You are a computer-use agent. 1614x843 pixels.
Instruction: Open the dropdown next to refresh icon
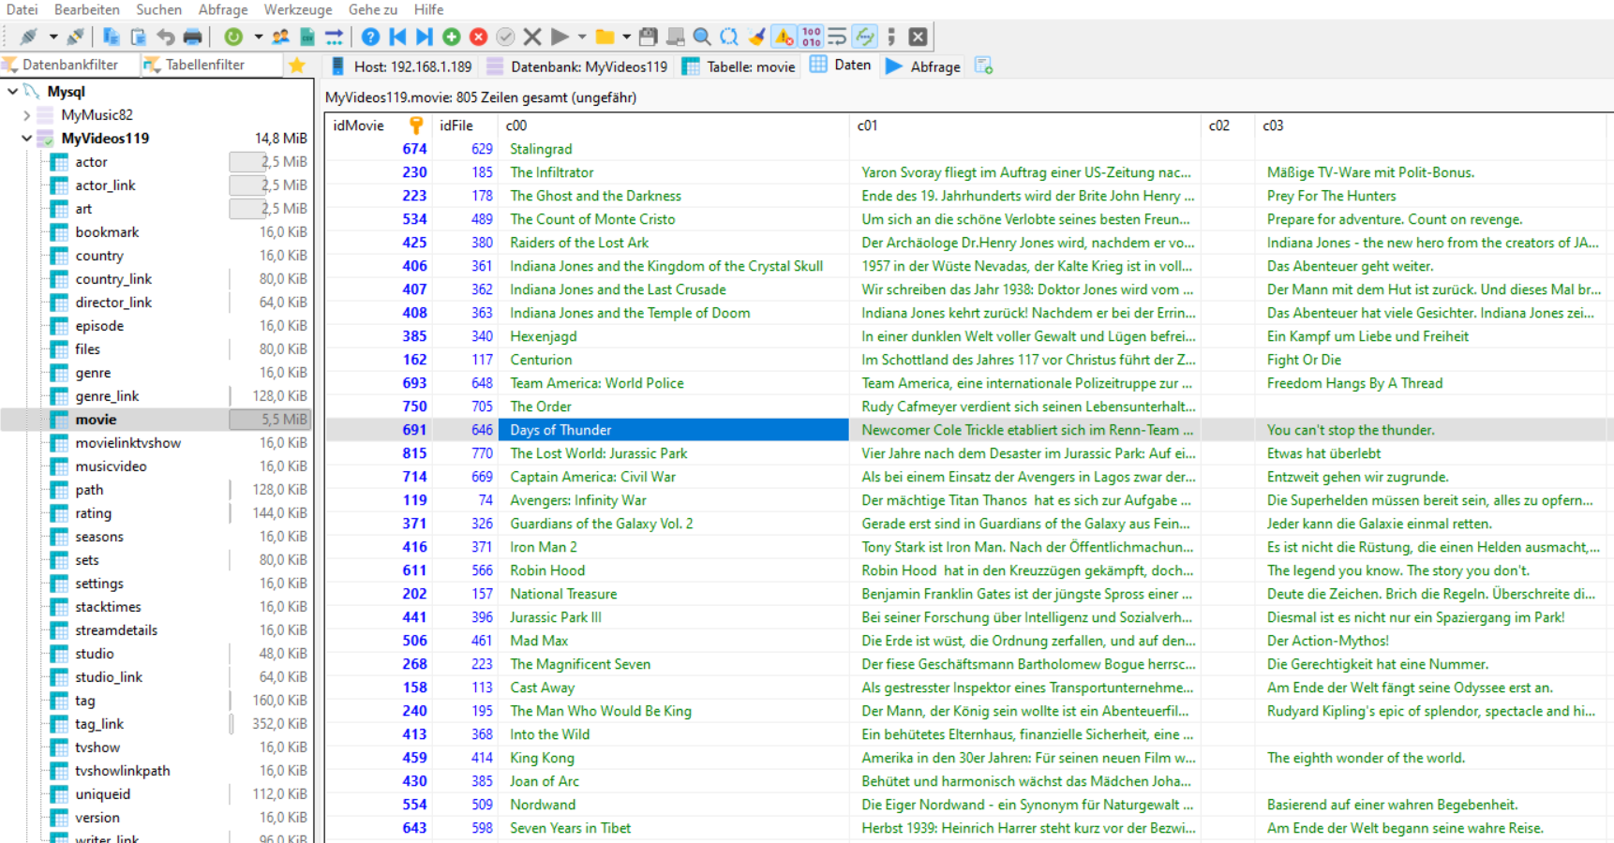(258, 37)
